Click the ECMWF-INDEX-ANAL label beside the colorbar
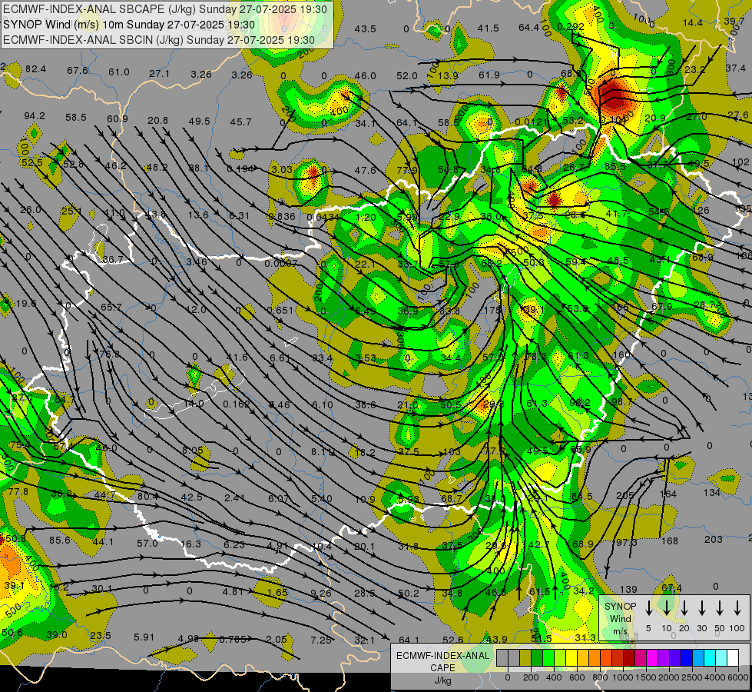This screenshot has height=692, width=752. [442, 656]
